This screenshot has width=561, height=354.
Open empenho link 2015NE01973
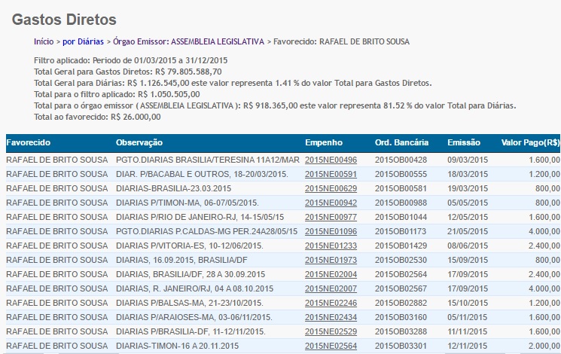click(331, 260)
